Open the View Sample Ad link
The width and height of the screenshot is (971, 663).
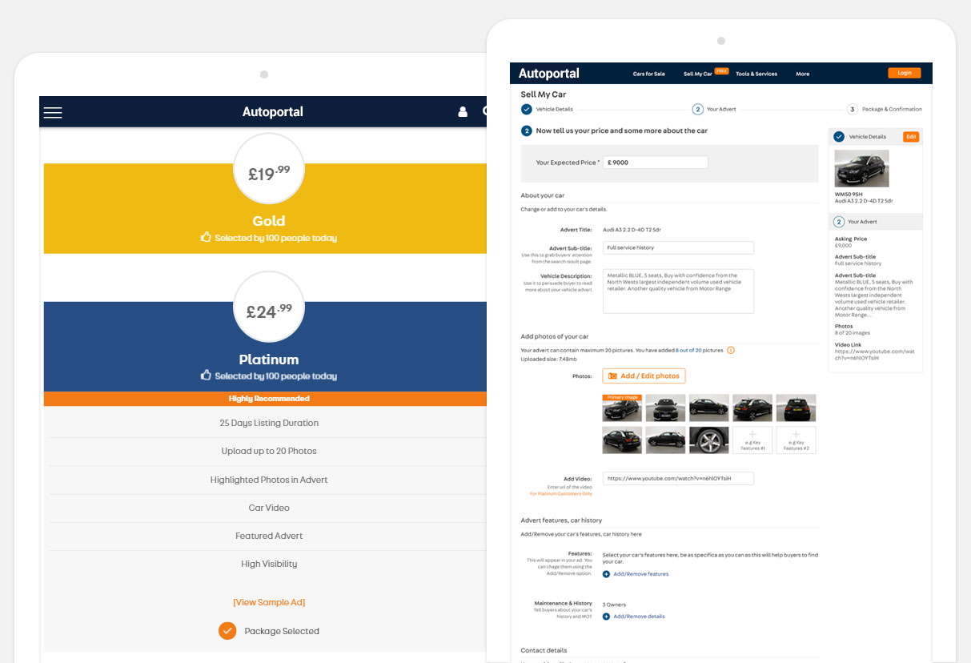[x=269, y=601]
